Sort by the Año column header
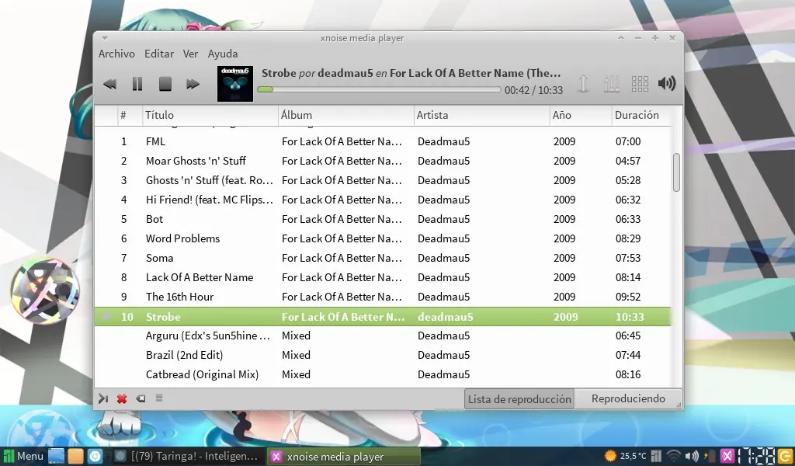This screenshot has height=466, width=795. click(581, 115)
